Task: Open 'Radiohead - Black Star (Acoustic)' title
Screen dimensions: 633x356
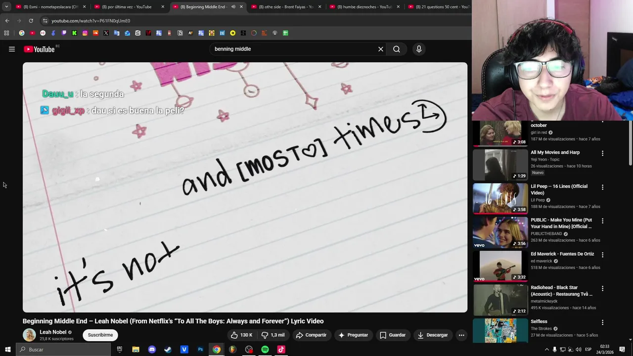Action: click(x=561, y=291)
